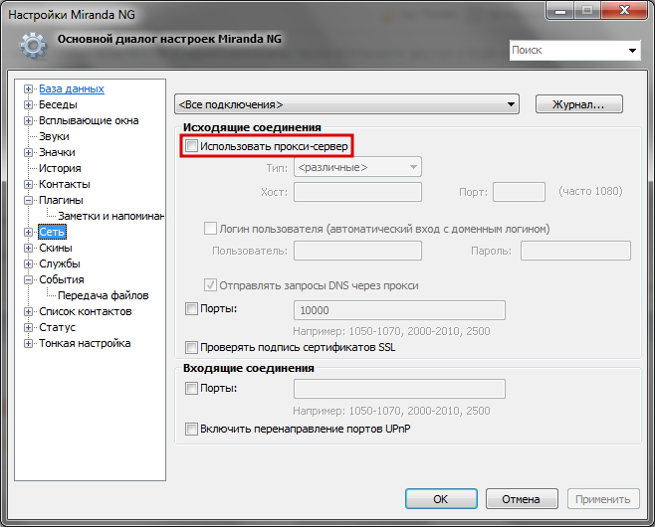Expand the 'Тонкая настройка' node
The height and width of the screenshot is (527, 655).
28,343
